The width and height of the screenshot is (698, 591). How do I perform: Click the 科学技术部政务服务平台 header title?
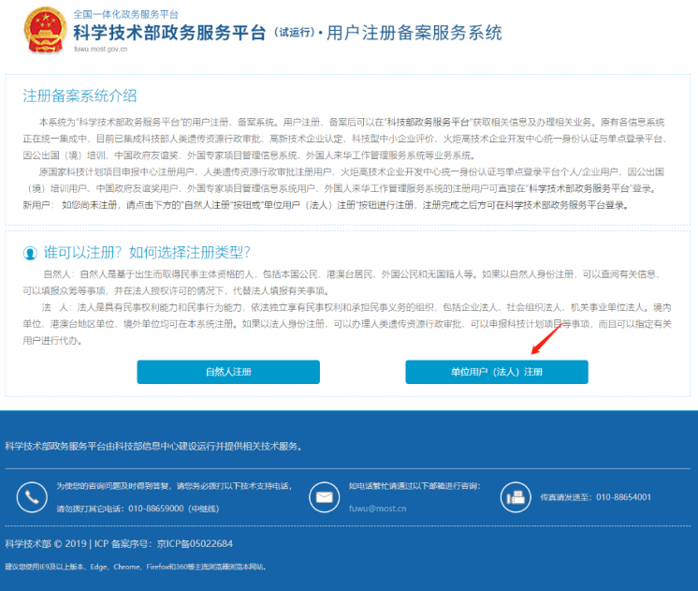click(169, 36)
